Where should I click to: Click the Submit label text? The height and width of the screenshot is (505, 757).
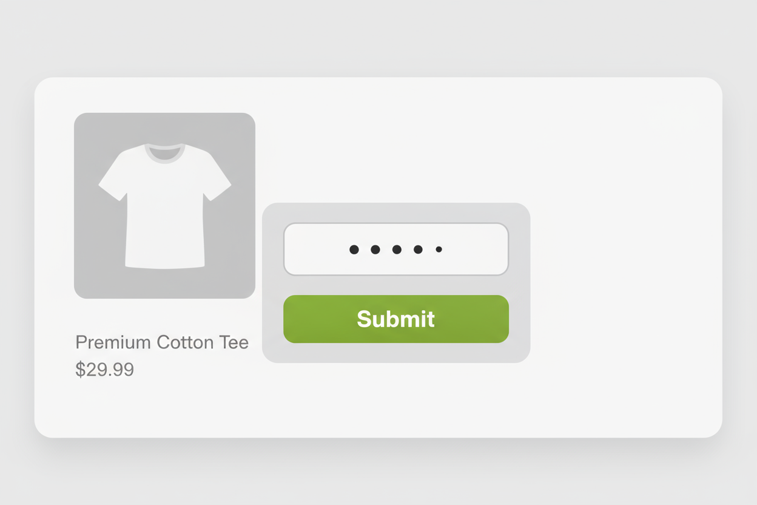(395, 318)
